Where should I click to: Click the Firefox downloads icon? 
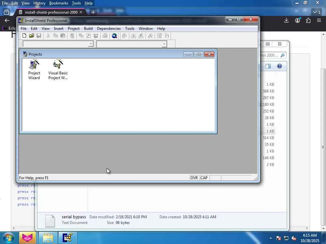point(286,20)
